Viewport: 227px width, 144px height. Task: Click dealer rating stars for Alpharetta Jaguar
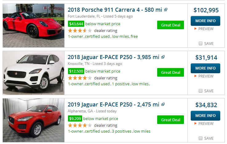[80, 125]
